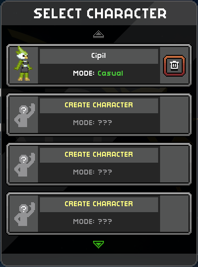
Task: Click the gray silhouette in bottom empty slot
Action: coord(25,214)
